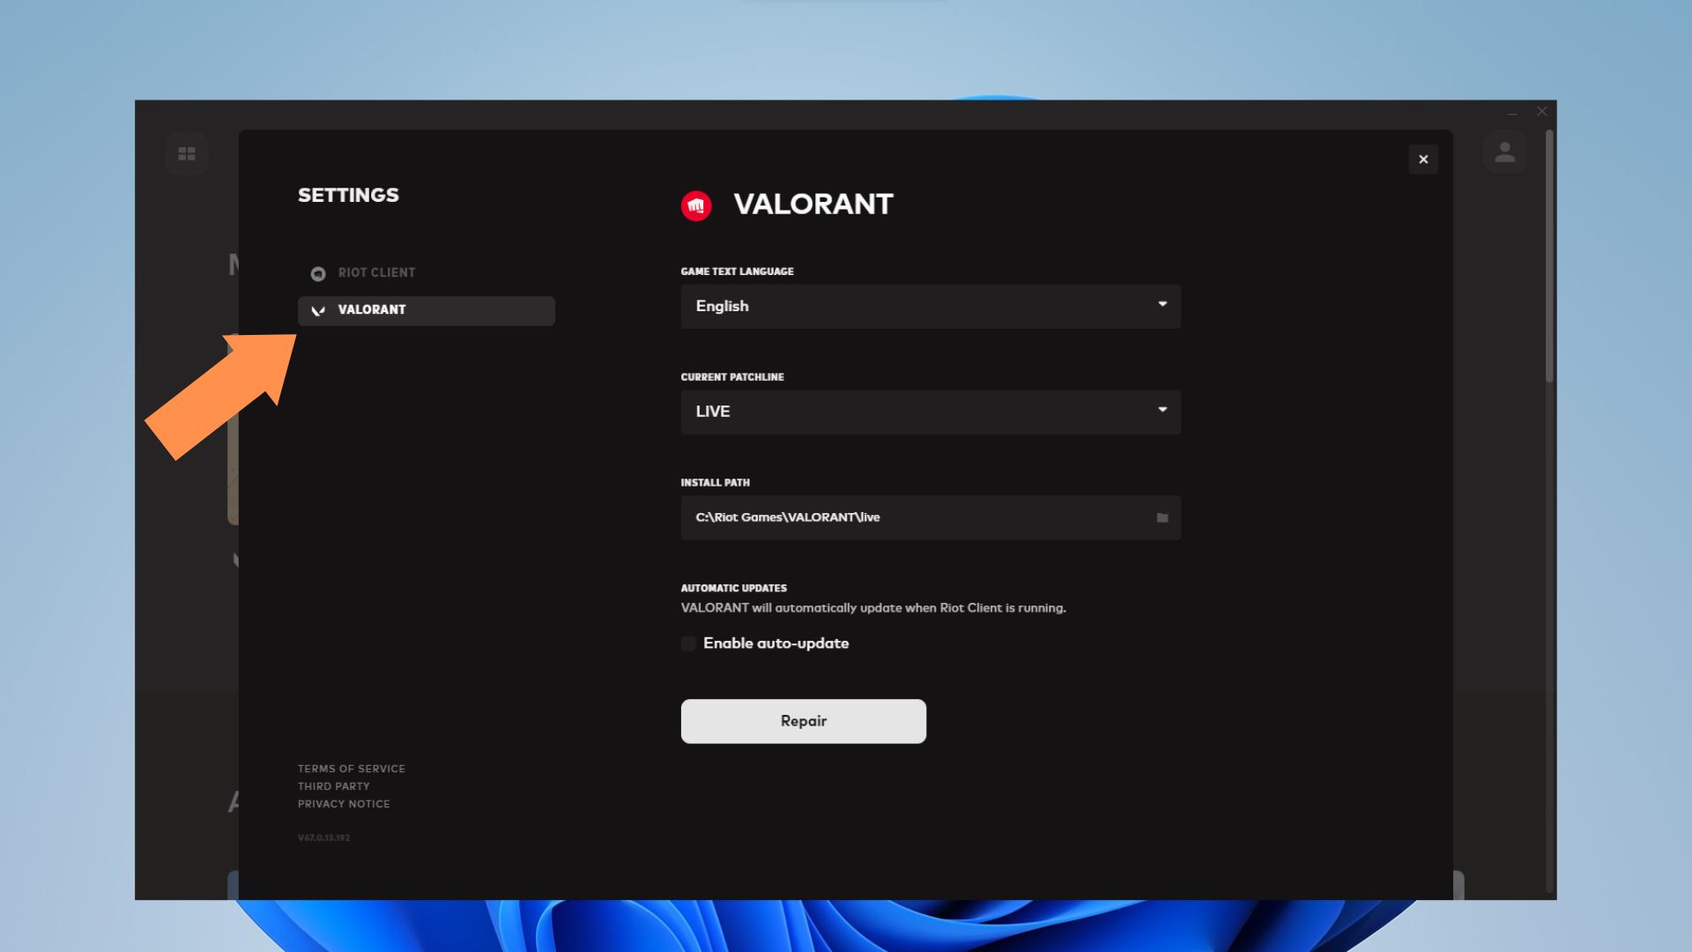Image resolution: width=1692 pixels, height=952 pixels.
Task: Click the grid icon in Riot Client window
Action: tap(187, 153)
